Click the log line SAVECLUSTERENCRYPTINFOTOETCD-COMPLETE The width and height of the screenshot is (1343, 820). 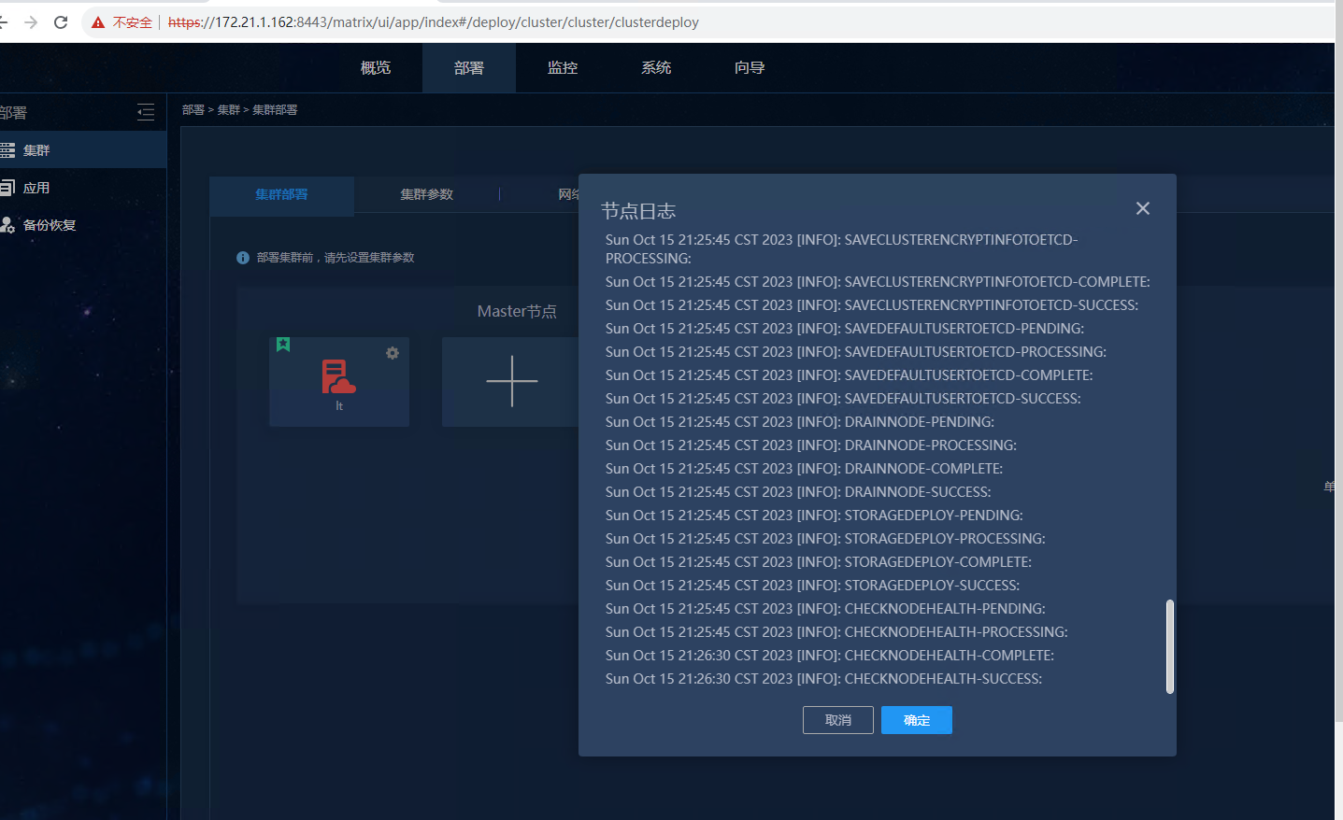click(x=878, y=282)
